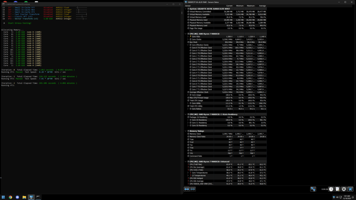This screenshot has height=200, width=356.
Task: Open the blue chat app taskbar icon
Action: click(17, 197)
